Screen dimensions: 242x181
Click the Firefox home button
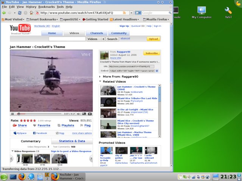(31, 13)
